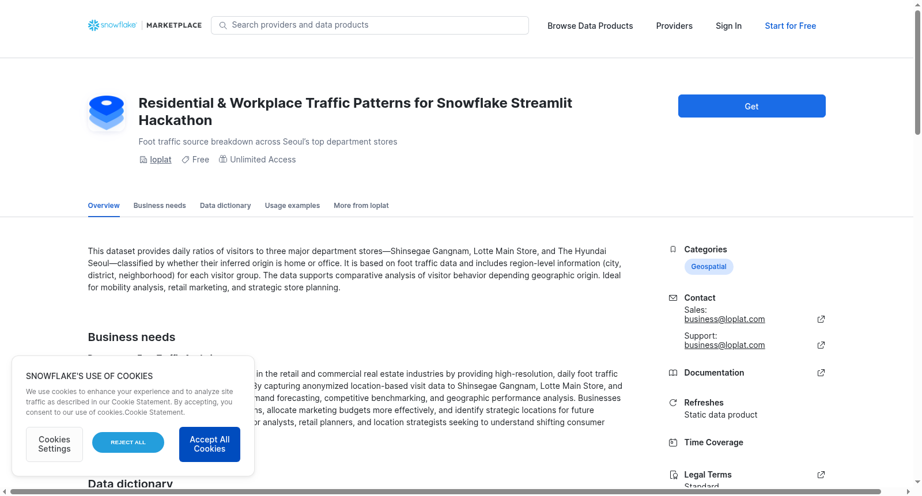This screenshot has height=496, width=922.
Task: Click Accept All Cookies button
Action: point(210,444)
